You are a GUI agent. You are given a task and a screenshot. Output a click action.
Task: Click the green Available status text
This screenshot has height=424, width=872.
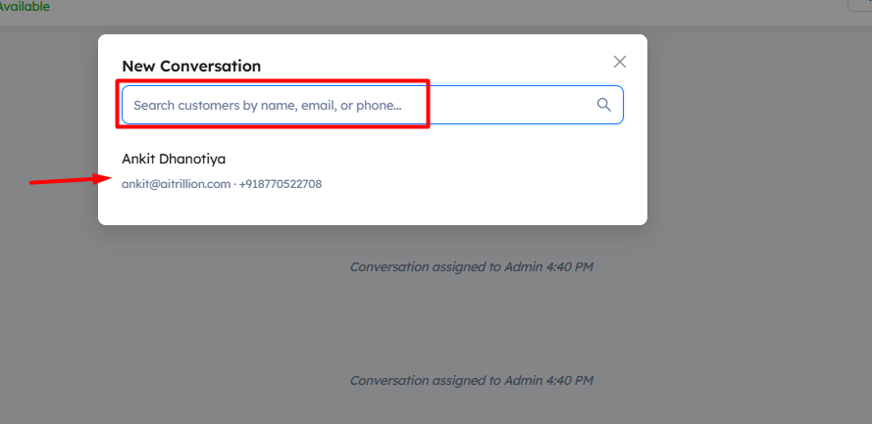click(25, 7)
